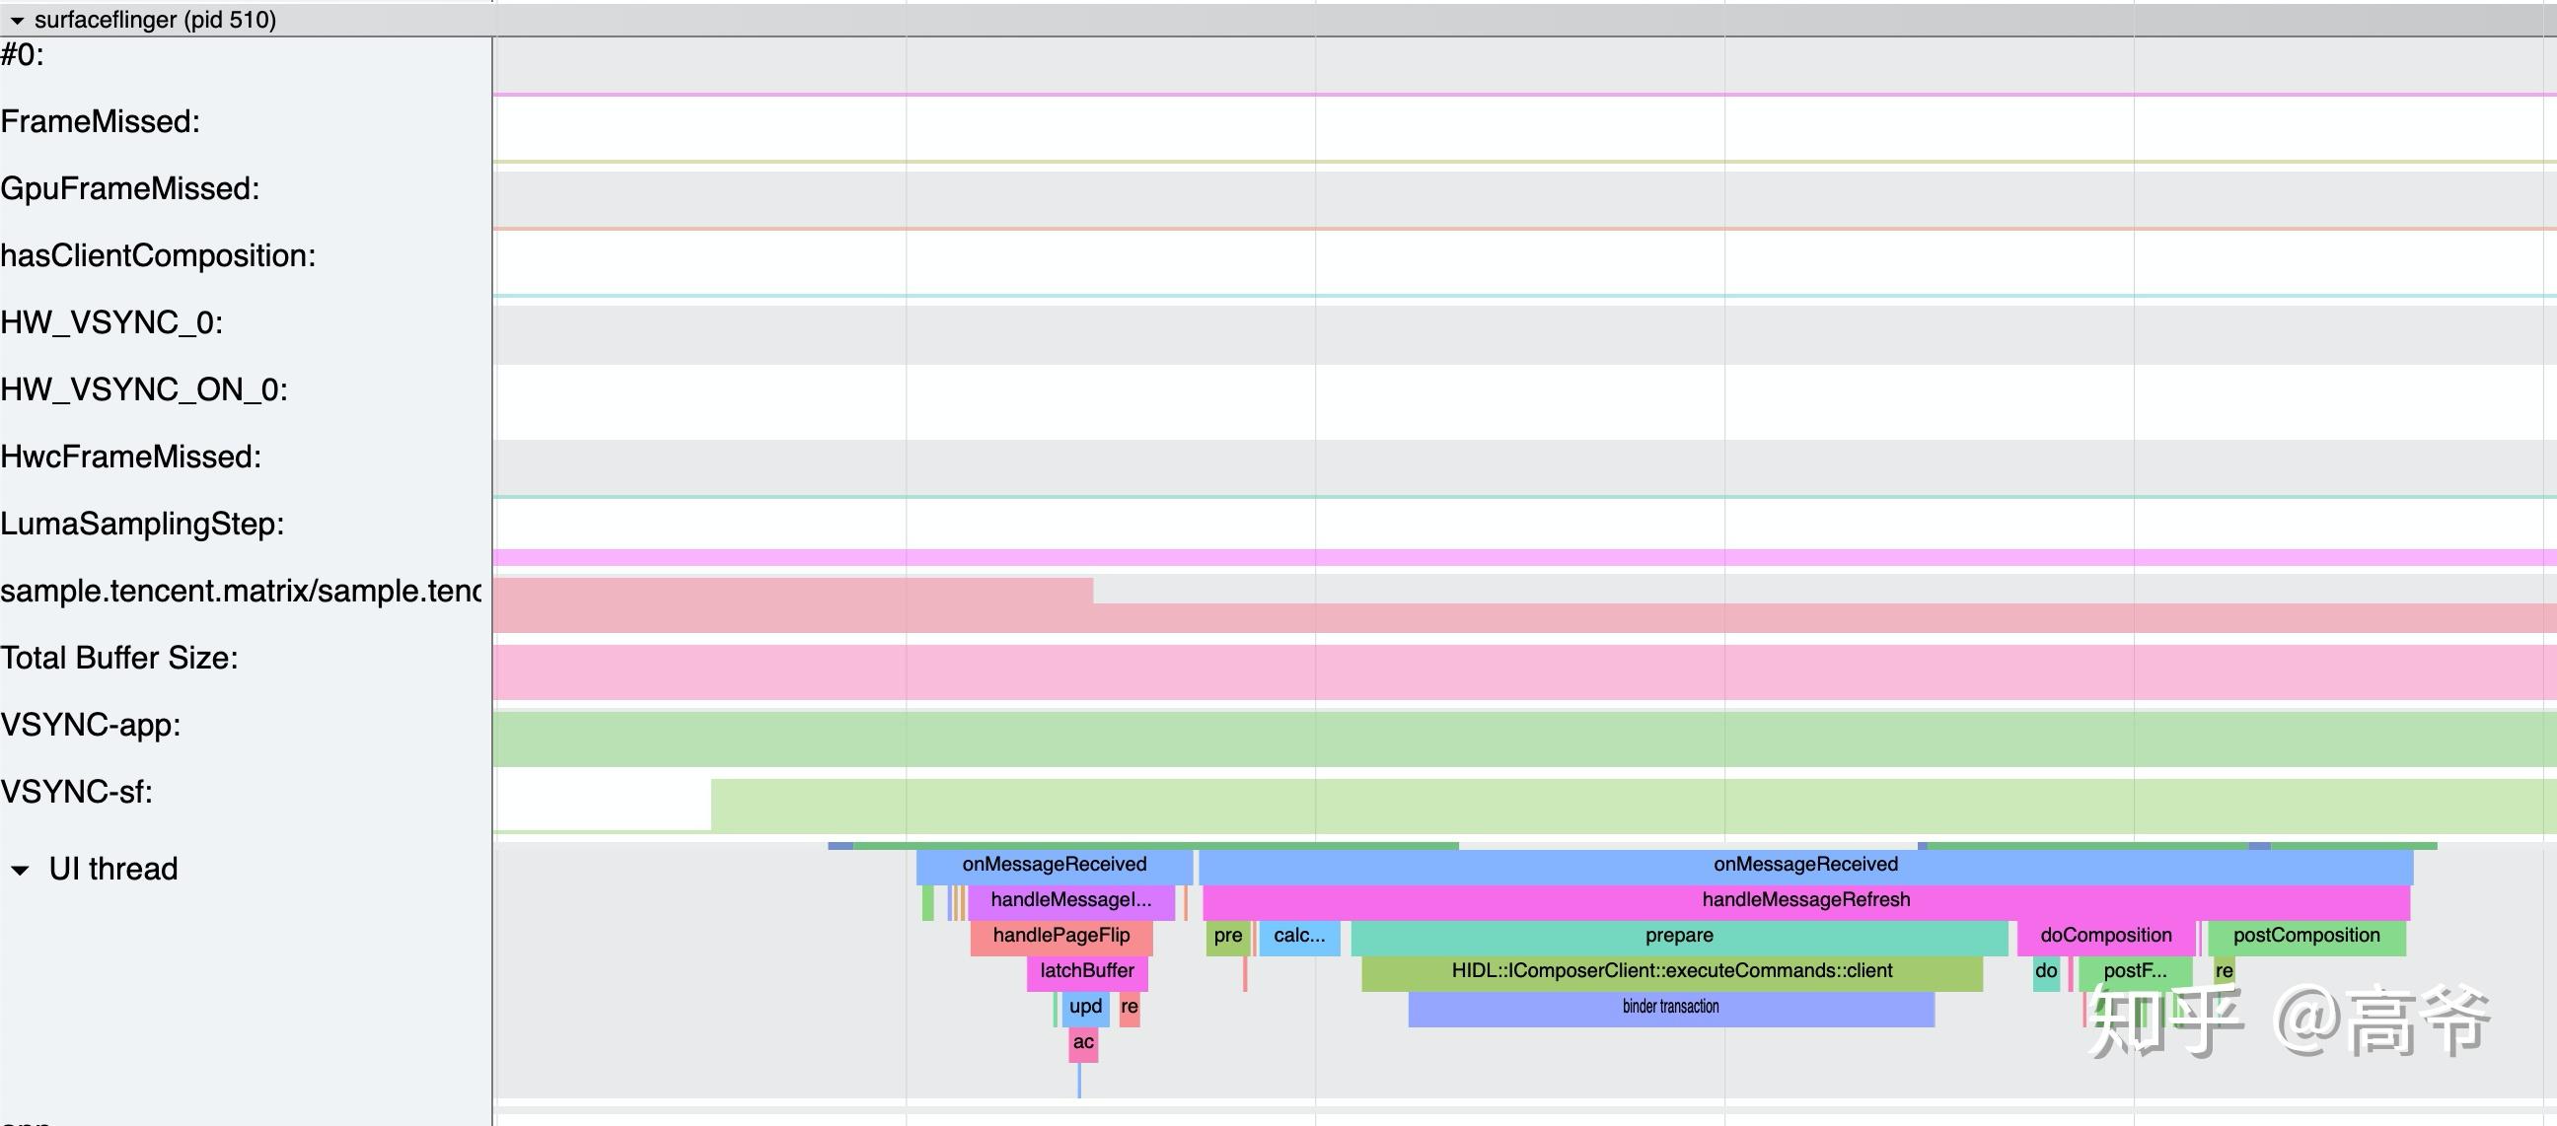Click the HIDL executeCommands client slice

pos(1671,971)
